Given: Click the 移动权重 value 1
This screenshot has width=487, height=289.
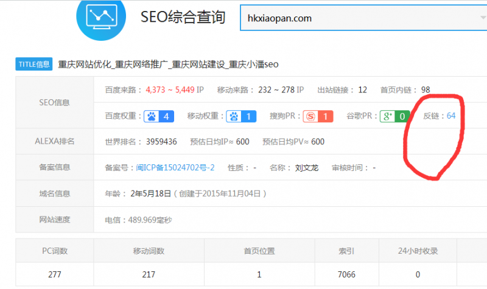Looking at the screenshot, I should pos(248,116).
